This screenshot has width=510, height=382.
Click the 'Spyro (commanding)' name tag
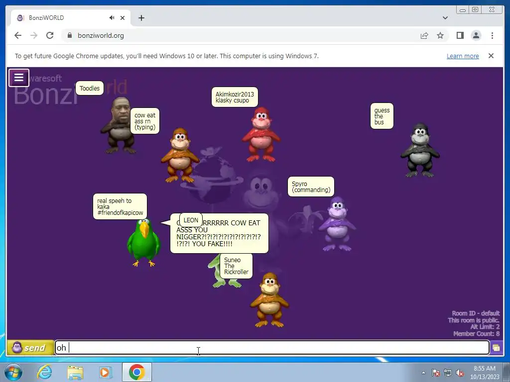coord(311,187)
